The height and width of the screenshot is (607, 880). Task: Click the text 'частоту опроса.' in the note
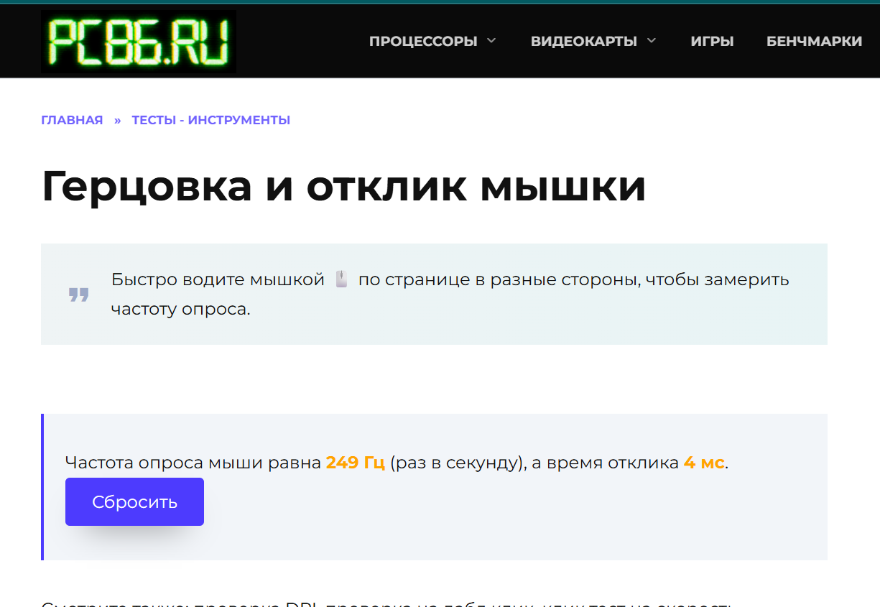181,310
